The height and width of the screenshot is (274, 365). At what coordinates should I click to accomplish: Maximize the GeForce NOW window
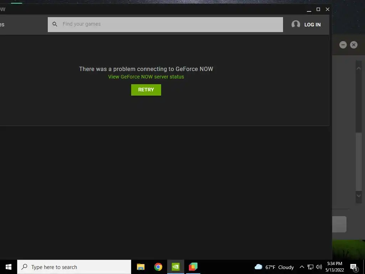click(x=318, y=9)
